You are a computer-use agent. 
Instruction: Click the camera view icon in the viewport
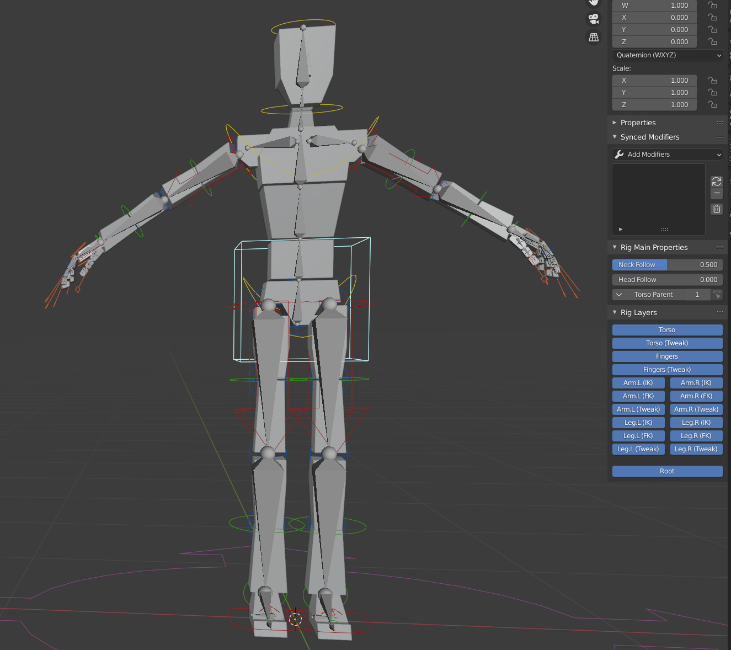tap(594, 19)
